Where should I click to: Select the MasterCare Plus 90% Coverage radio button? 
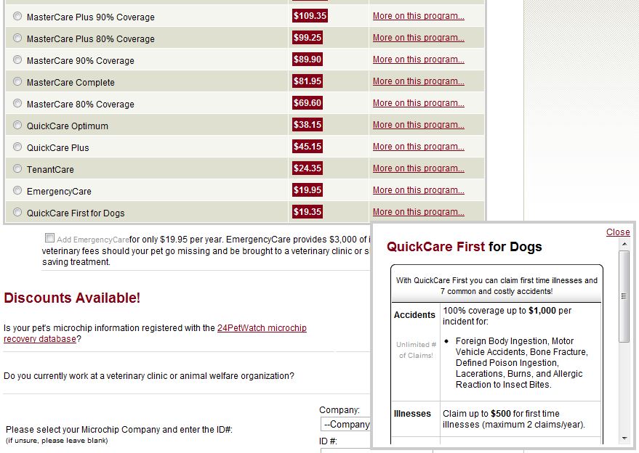click(x=17, y=16)
